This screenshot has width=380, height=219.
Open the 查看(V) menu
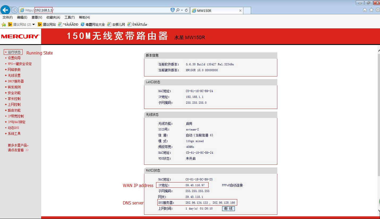(37, 17)
